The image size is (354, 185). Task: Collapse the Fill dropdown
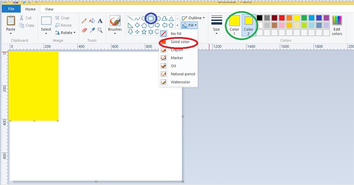coord(190,25)
